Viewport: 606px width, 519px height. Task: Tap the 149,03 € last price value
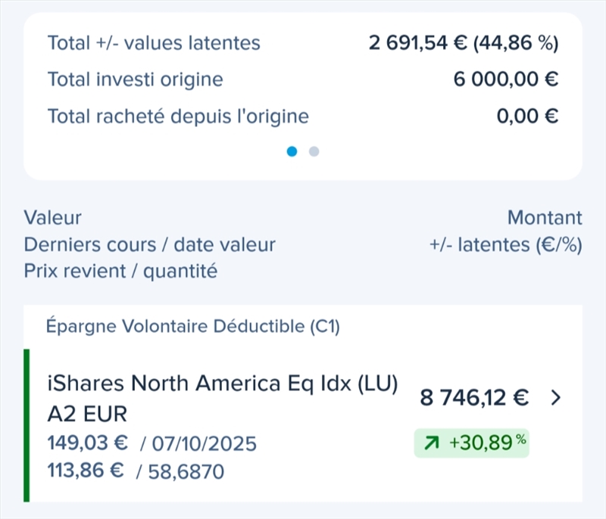[x=87, y=443]
